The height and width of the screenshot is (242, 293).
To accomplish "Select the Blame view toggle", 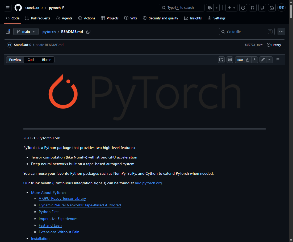I will pos(47,60).
